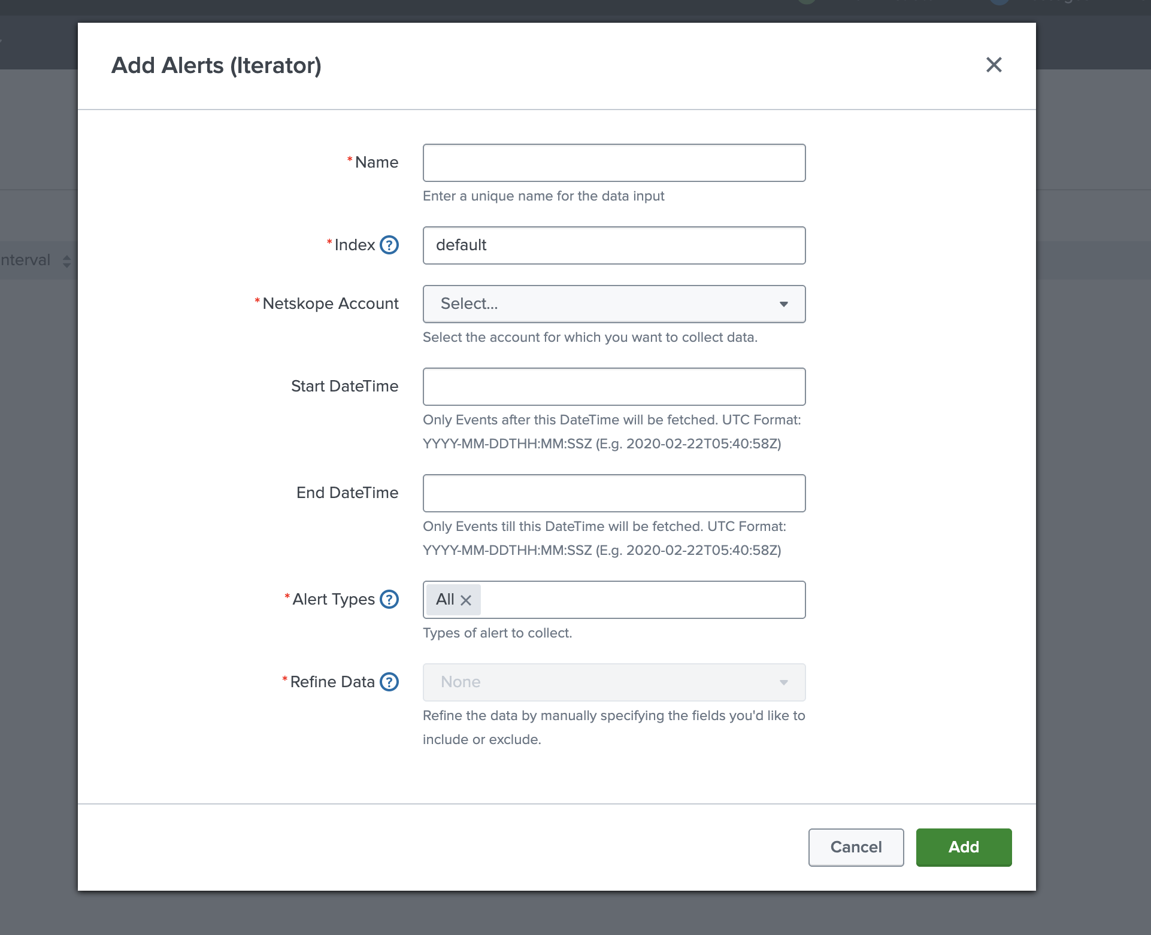1151x935 pixels.
Task: Remove the 'All' alert type tag
Action: [x=466, y=600]
